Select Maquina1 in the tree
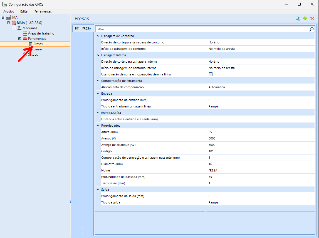This screenshot has width=319, height=238. (30, 28)
